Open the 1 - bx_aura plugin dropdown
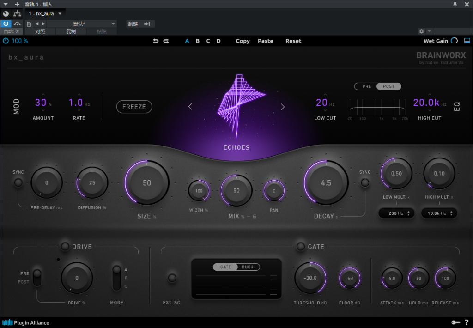Image resolution: width=473 pixels, height=328 pixels. pos(45,13)
